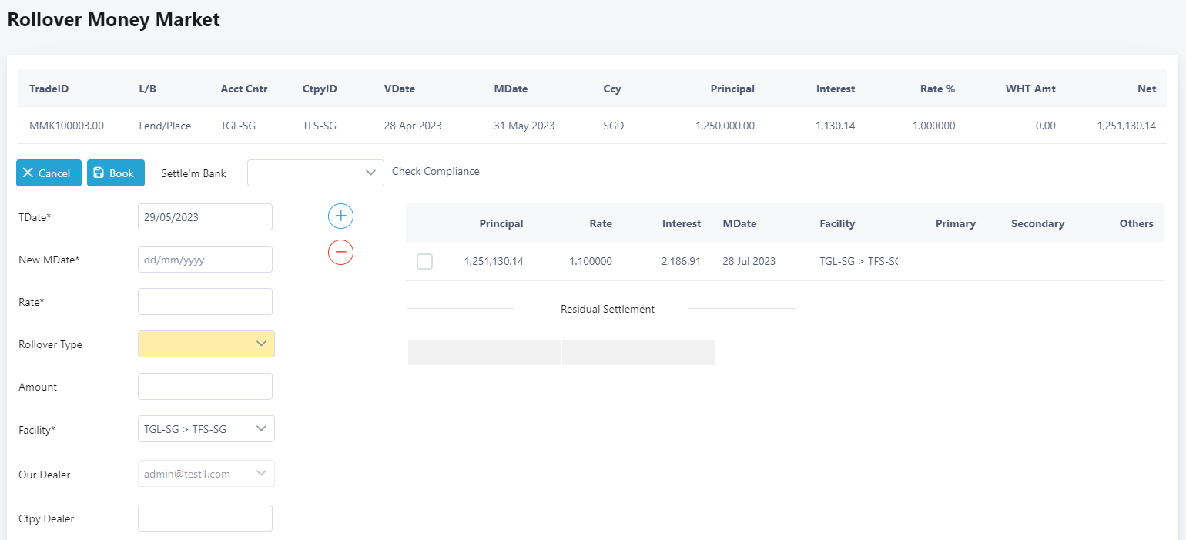Click the Lend/Place cell
1186x540 pixels.
click(165, 126)
